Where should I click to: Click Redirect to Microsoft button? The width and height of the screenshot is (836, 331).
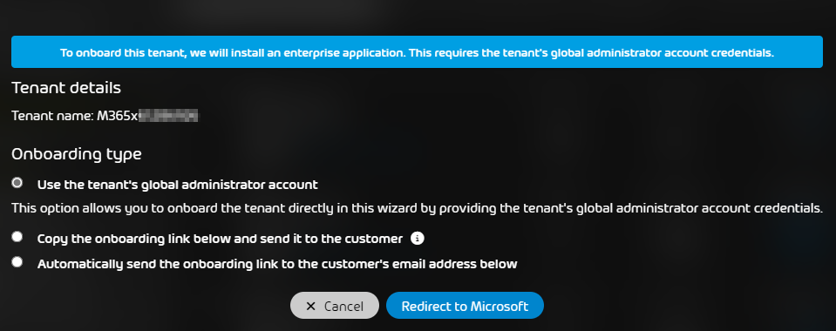tap(465, 306)
